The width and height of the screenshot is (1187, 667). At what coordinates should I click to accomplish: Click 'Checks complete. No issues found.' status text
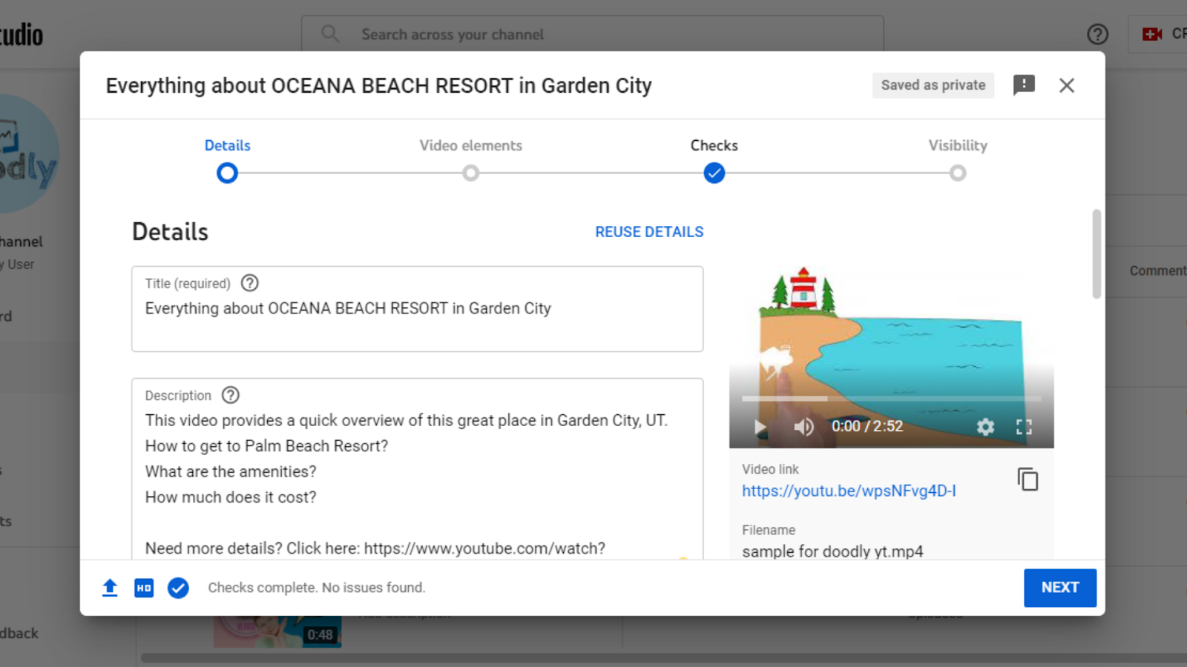click(x=317, y=588)
